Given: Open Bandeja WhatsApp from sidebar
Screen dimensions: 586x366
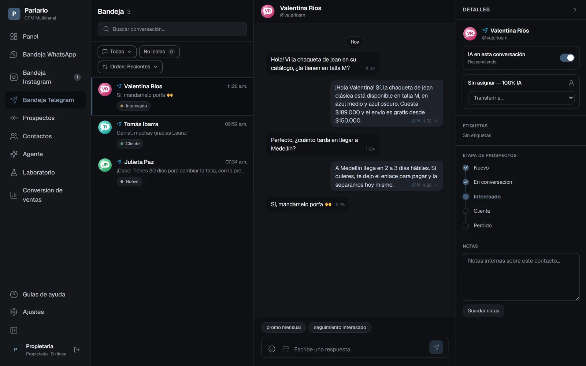Looking at the screenshot, I should [x=45, y=55].
